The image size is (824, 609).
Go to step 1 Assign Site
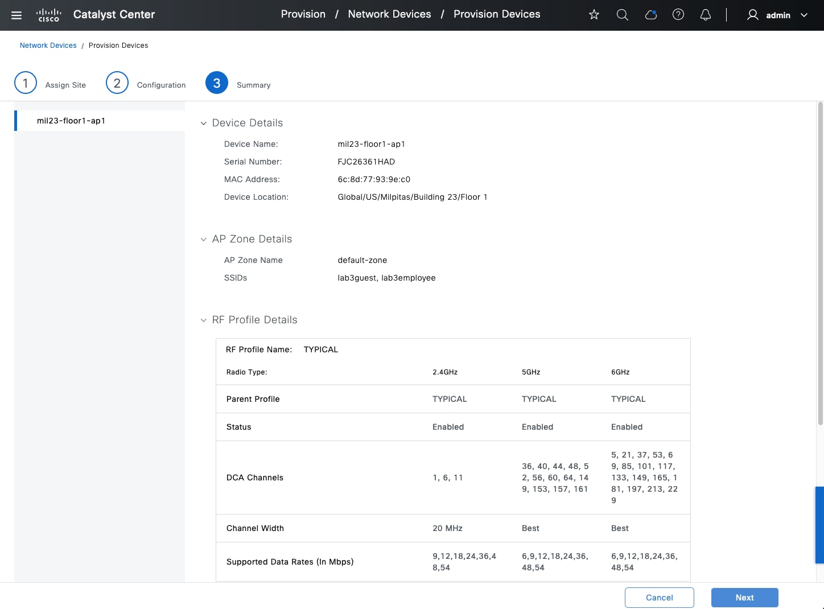26,83
